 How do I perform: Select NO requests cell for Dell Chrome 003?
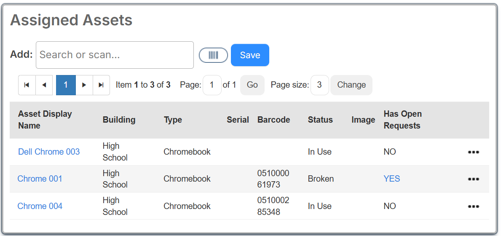pos(390,152)
